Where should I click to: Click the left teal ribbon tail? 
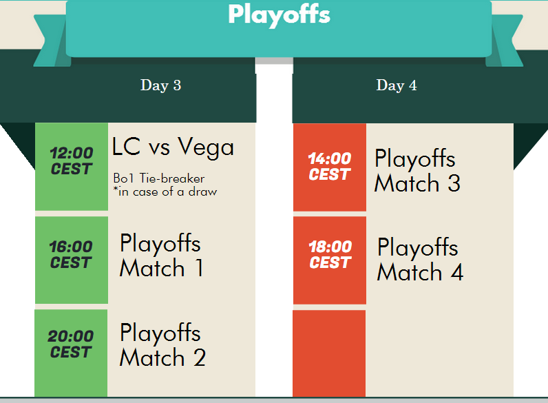pos(51,40)
